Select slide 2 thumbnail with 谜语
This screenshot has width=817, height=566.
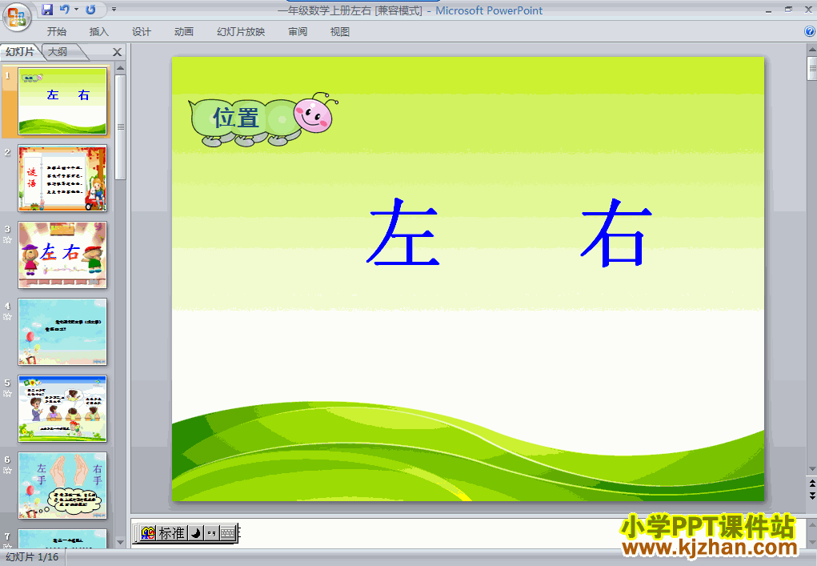(x=62, y=179)
